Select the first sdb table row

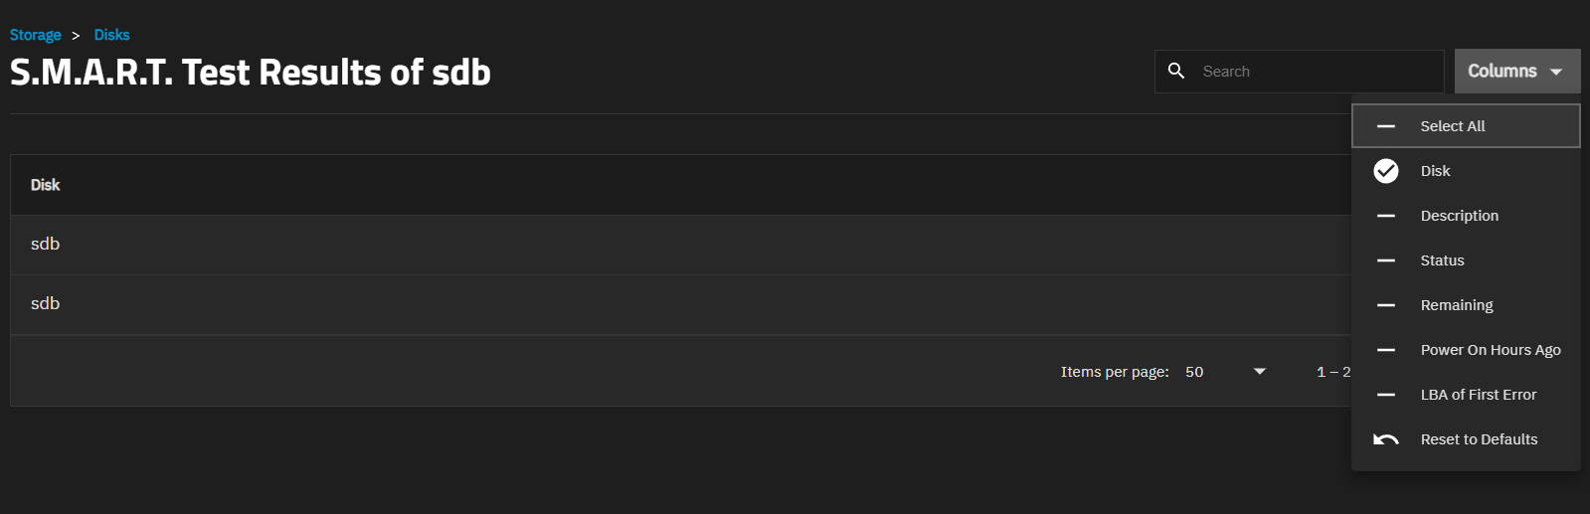click(46, 245)
